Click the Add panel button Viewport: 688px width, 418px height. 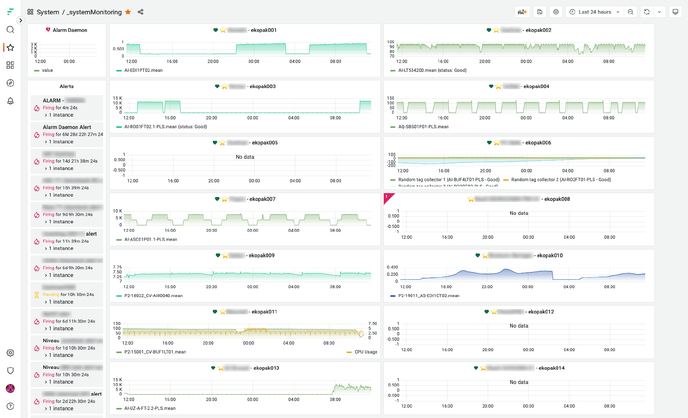[522, 12]
